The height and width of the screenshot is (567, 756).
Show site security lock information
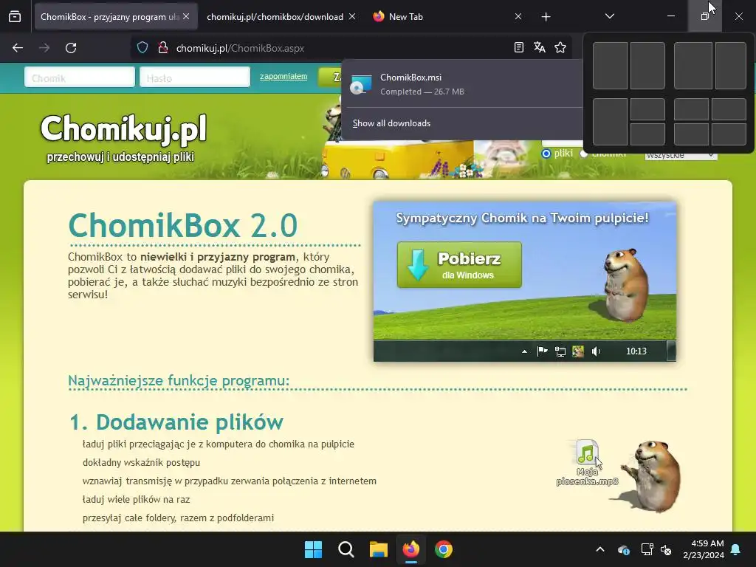click(163, 48)
